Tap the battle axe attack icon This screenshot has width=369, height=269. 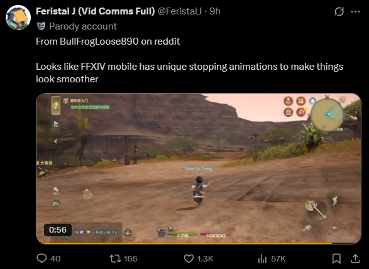point(316,209)
